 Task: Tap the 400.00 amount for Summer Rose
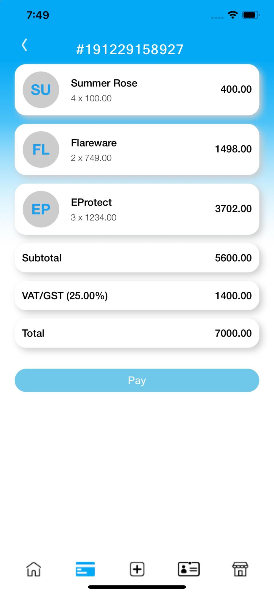coord(236,89)
